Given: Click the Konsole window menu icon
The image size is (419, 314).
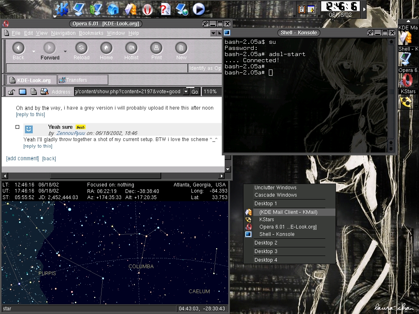Looking at the screenshot, I should 227,33.
